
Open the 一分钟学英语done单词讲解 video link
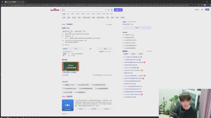click(x=69, y=73)
